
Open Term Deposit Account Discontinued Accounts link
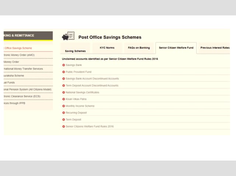pos(92,86)
